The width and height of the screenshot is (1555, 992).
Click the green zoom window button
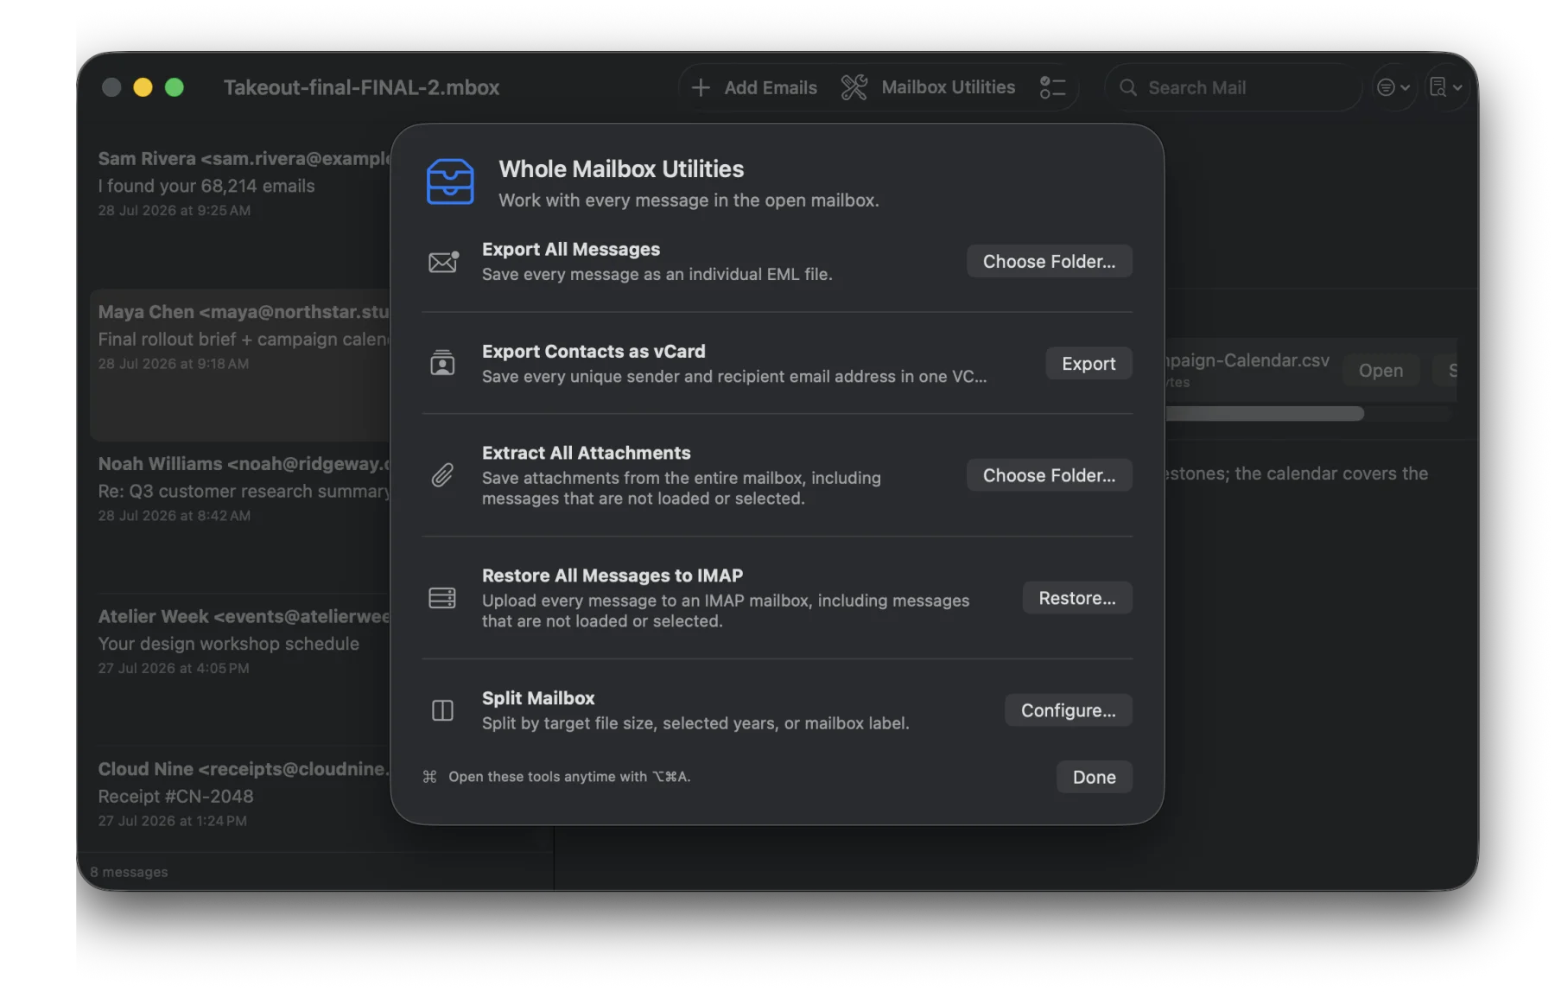coord(175,87)
